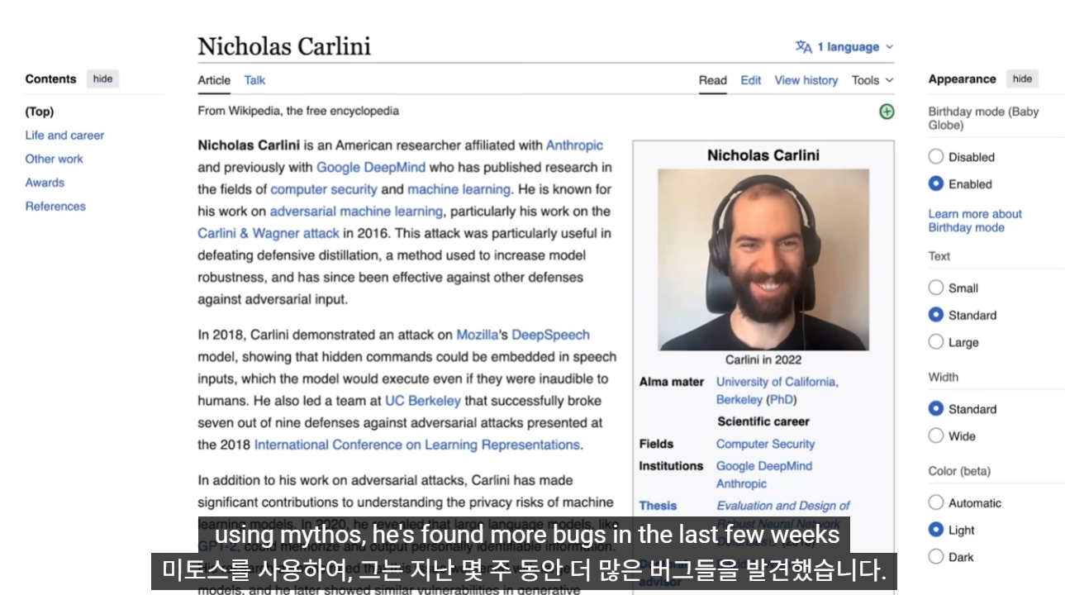The image size is (1065, 595).
Task: Go to References section
Action: point(55,207)
